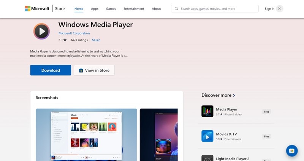The image size is (304, 161).
Task: Open the user account avatar icon
Action: click(x=280, y=9)
